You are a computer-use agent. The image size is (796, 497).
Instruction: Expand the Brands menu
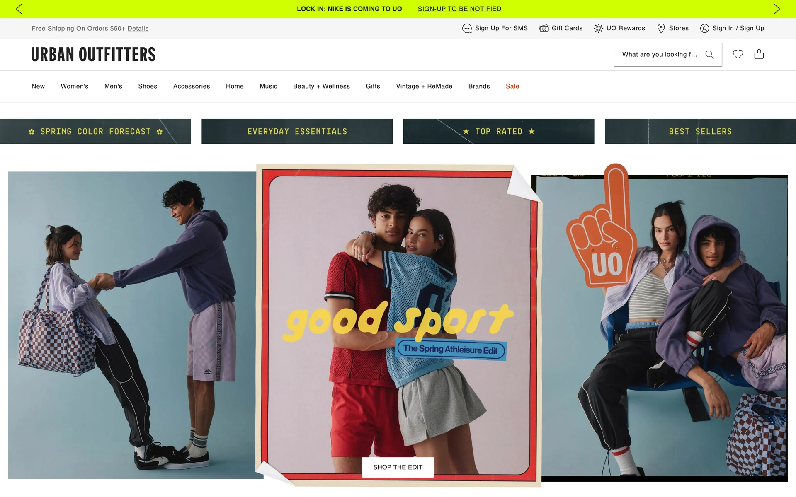(x=479, y=86)
